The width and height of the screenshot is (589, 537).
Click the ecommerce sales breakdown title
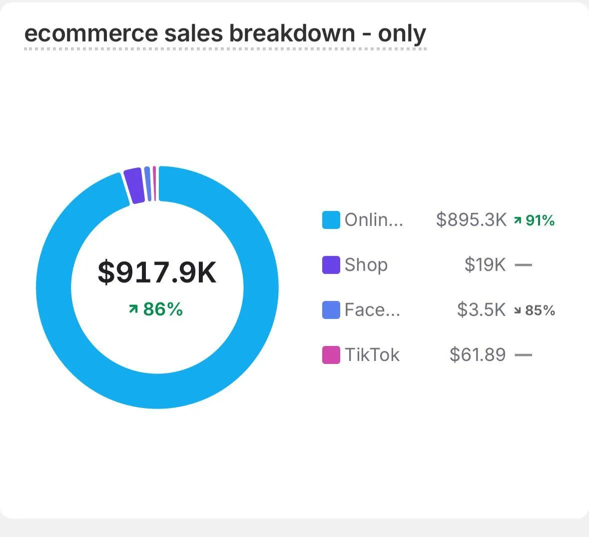[225, 34]
